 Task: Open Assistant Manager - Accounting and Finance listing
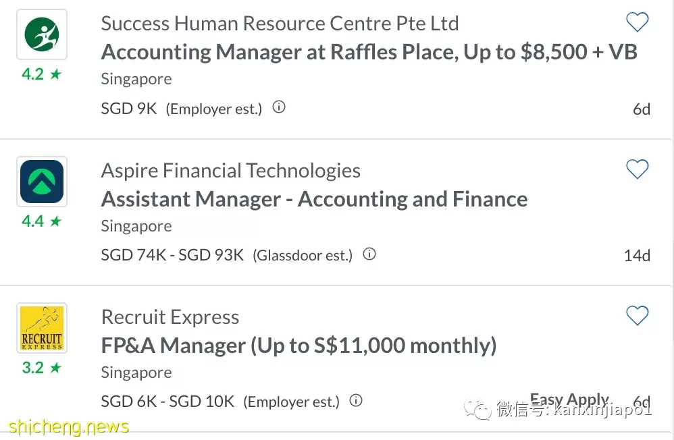314,199
